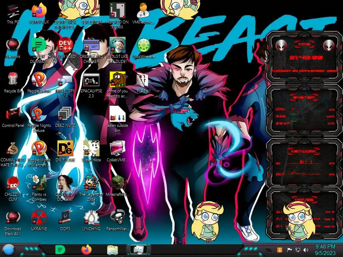Click the Start orb on the taskbar

9,250
